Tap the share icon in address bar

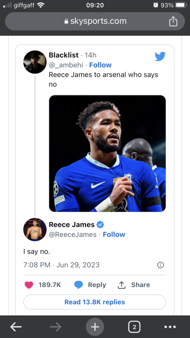(173, 22)
